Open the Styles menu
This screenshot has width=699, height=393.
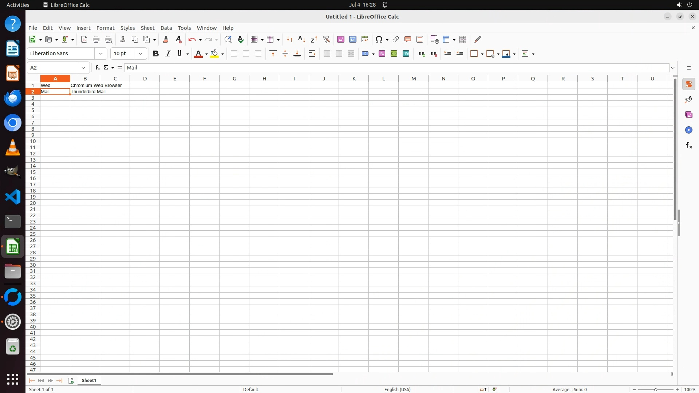127,28
